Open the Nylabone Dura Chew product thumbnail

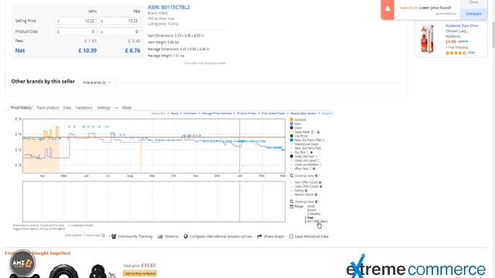coord(428,39)
